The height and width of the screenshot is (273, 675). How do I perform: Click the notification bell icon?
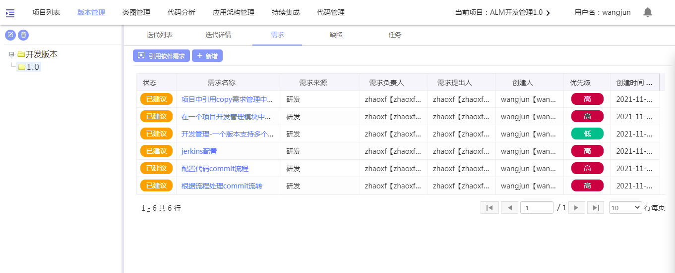click(x=647, y=12)
